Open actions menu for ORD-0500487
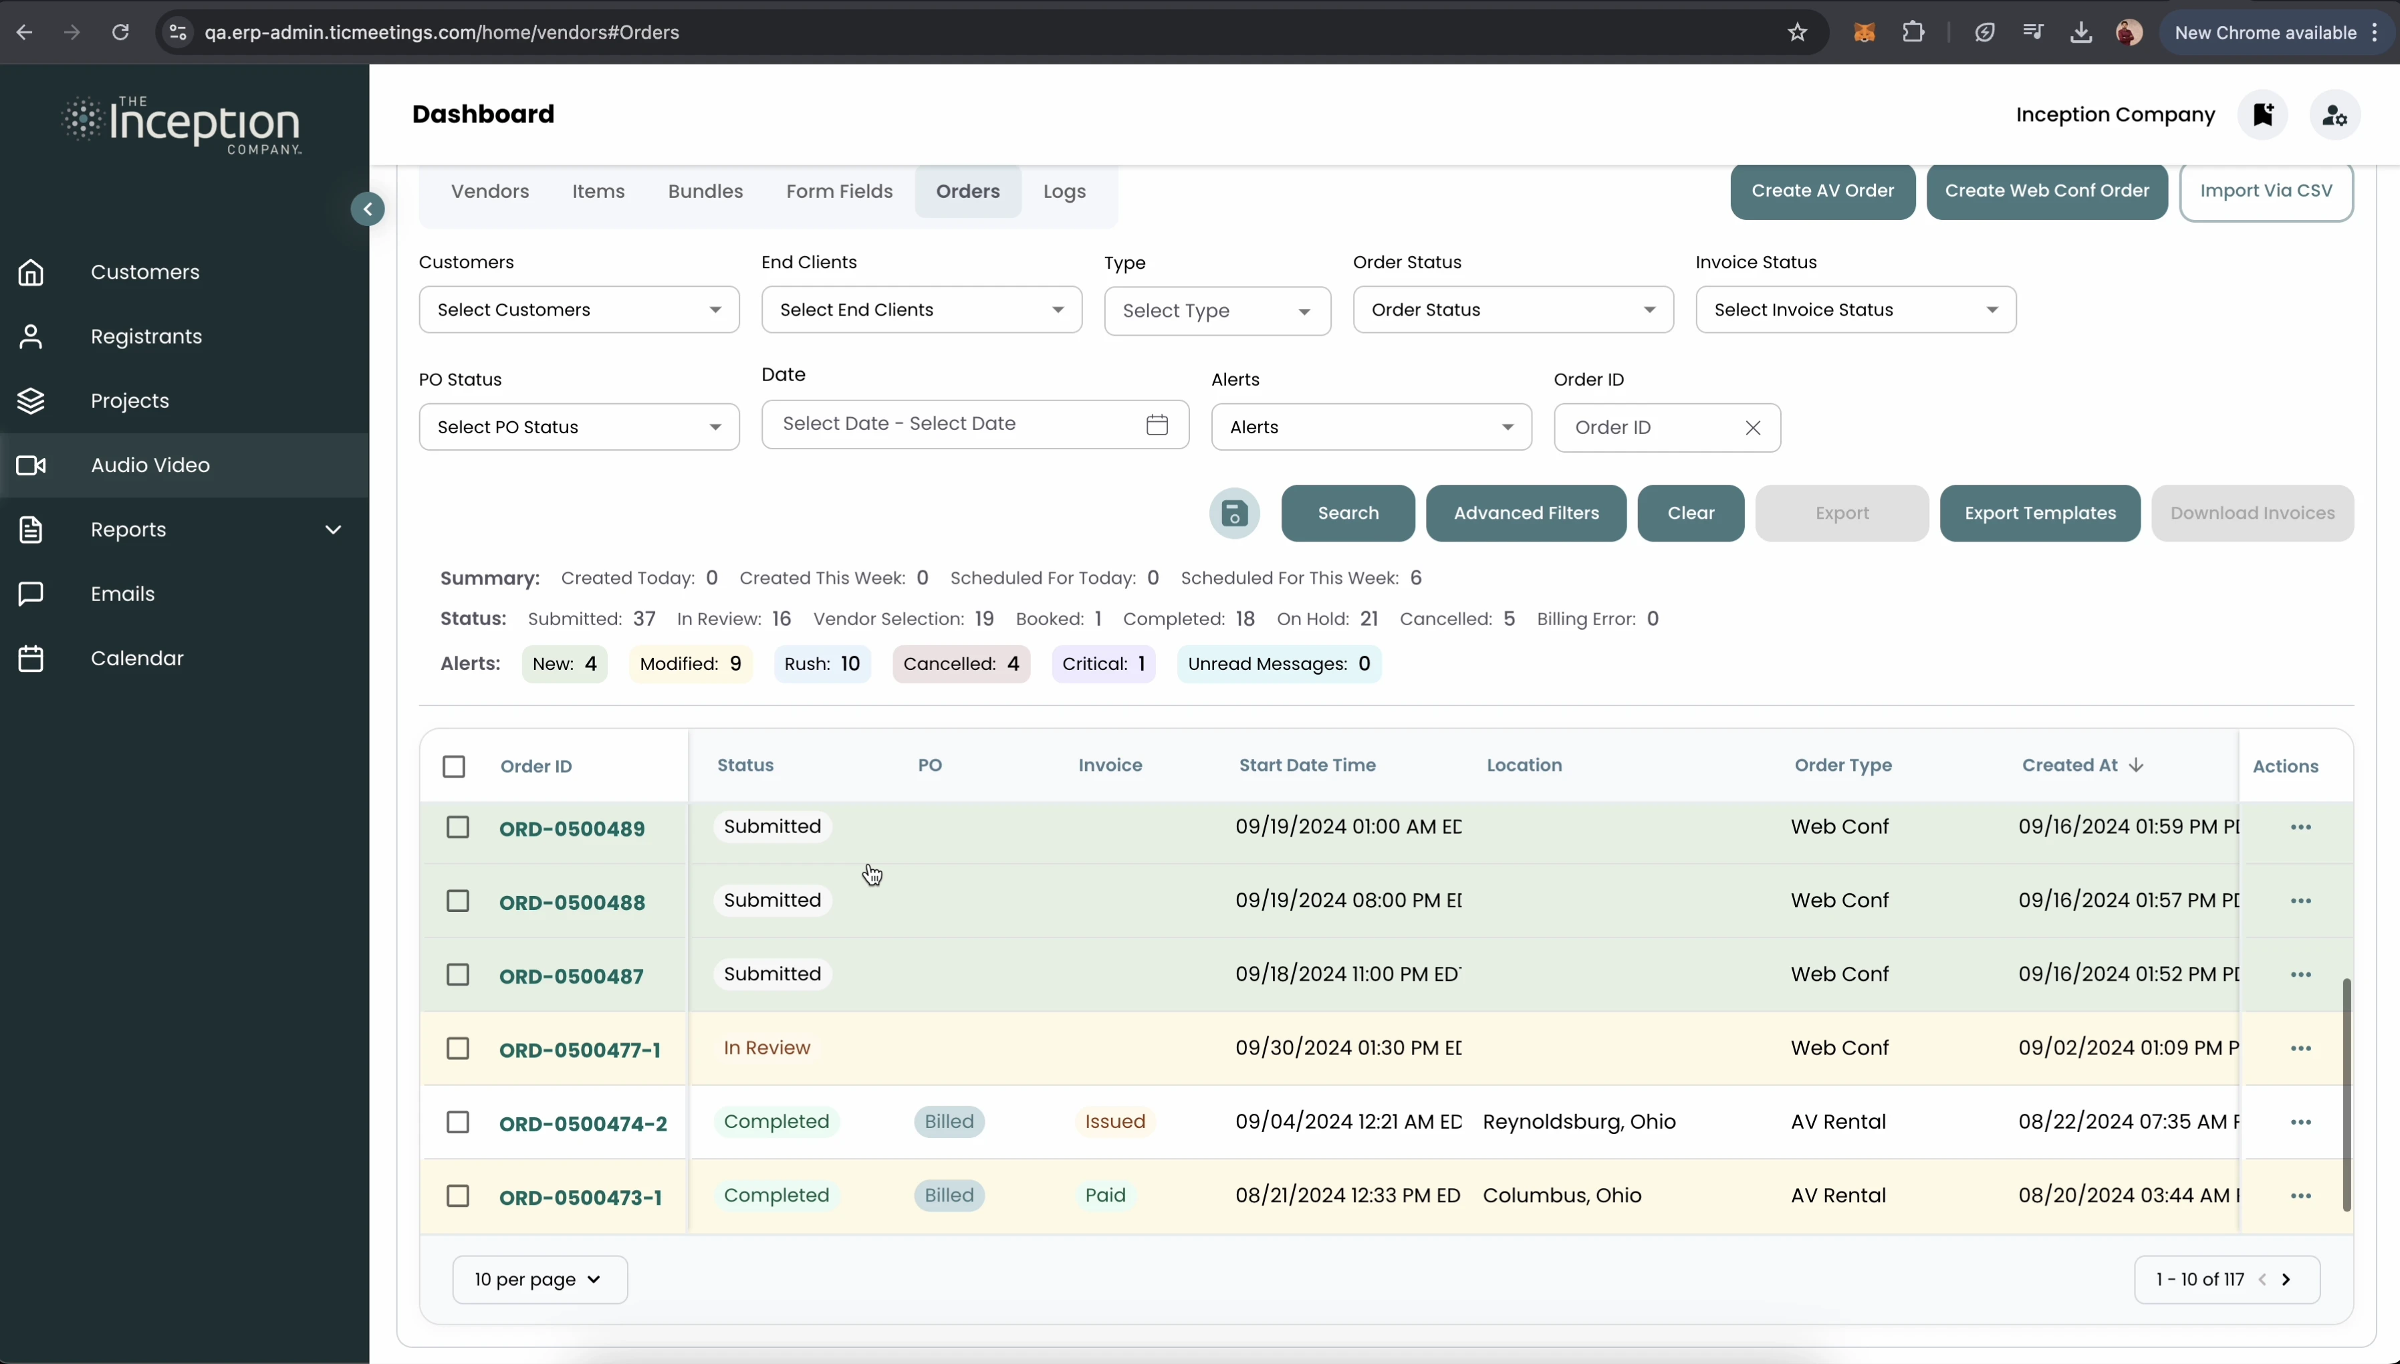The width and height of the screenshot is (2400, 1364). pos(2301,976)
